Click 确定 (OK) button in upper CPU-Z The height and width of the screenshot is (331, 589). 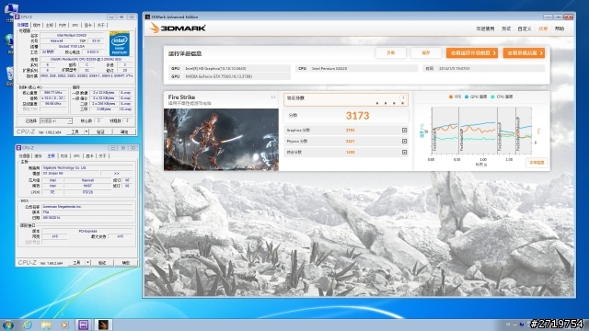(x=124, y=131)
